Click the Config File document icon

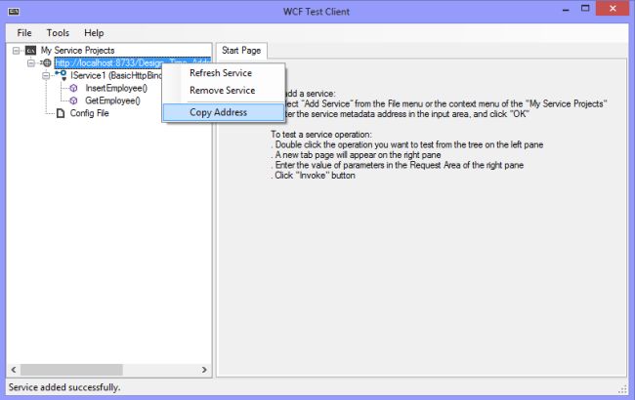tap(61, 113)
